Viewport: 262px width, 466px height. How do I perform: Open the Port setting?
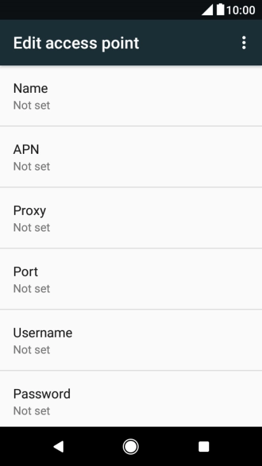(x=131, y=279)
